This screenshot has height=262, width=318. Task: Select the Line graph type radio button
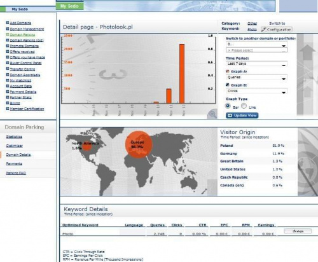coord(244,106)
